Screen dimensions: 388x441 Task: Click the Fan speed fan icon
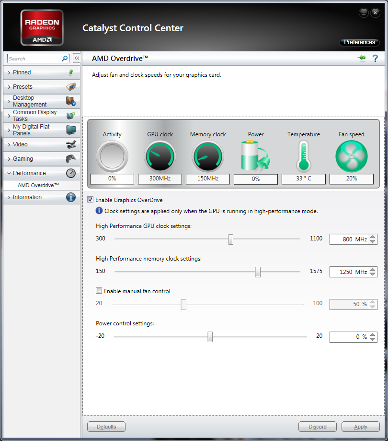click(352, 156)
